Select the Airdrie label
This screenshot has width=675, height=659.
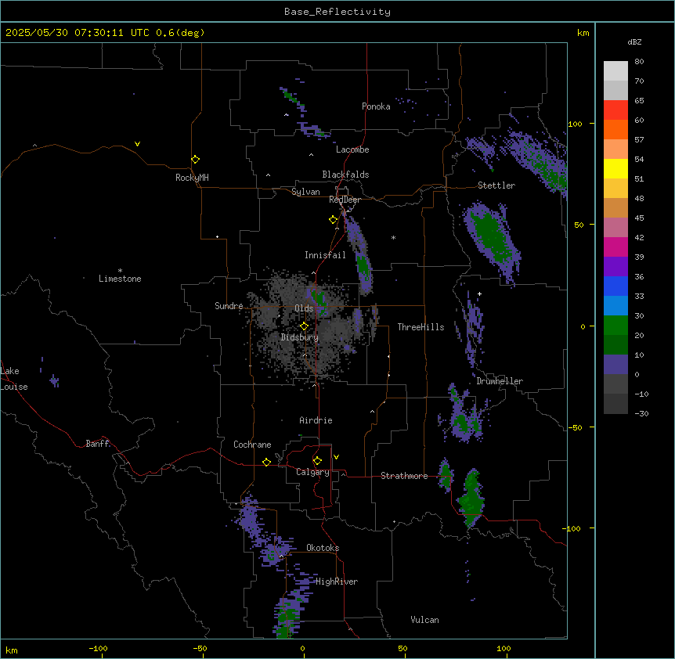coord(316,420)
